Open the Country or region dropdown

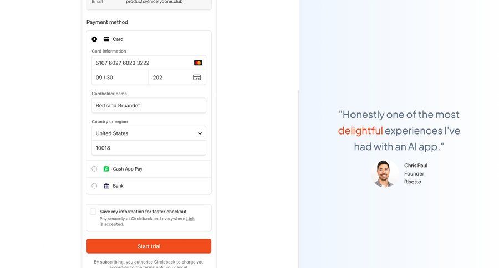(149, 133)
